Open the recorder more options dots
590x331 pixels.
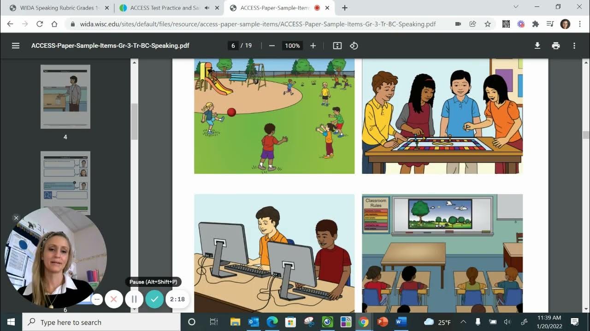tap(97, 299)
